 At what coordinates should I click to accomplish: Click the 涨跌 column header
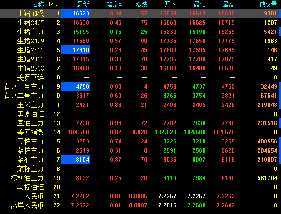tap(141, 4)
